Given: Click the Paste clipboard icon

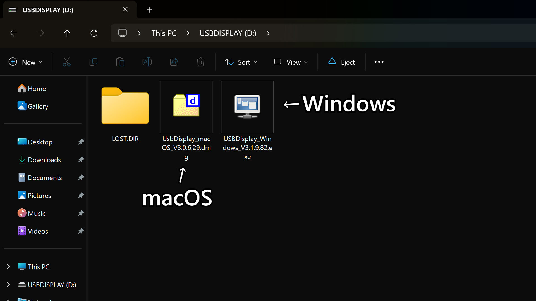Looking at the screenshot, I should (120, 62).
